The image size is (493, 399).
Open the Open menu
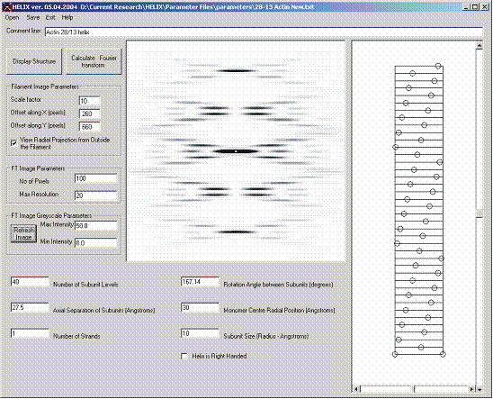point(12,18)
